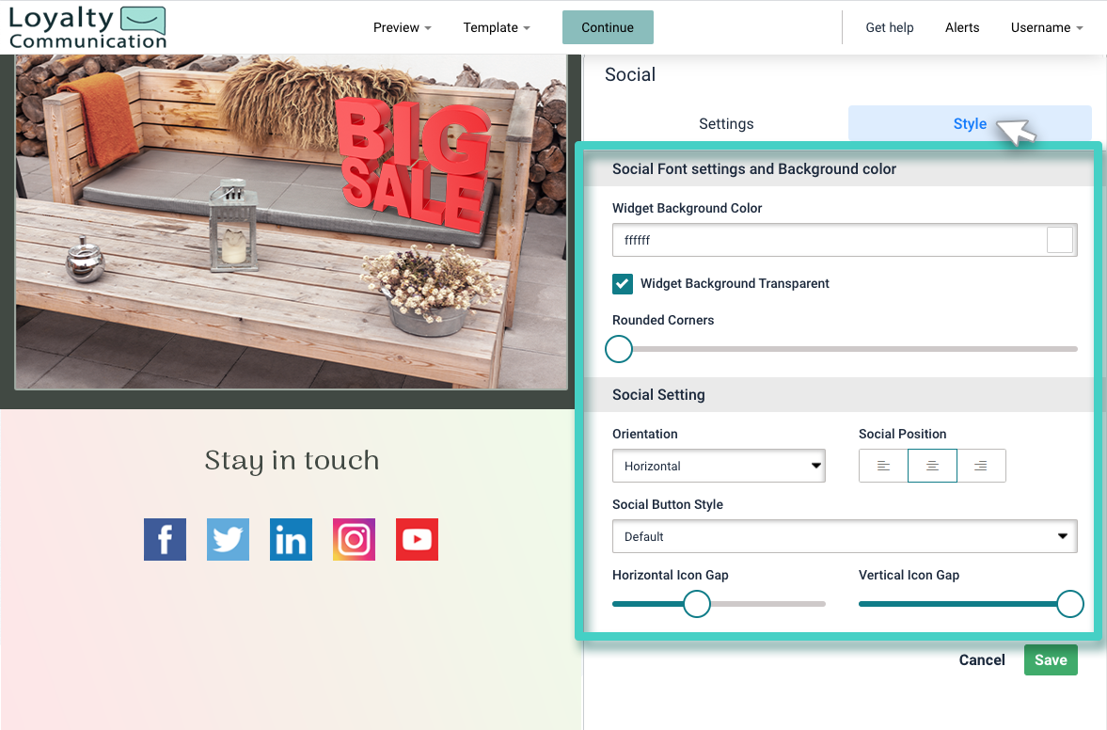Open the YouTube social icon
The width and height of the screenshot is (1107, 730).
click(417, 539)
